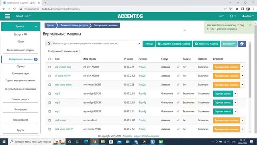Check the wg-2 row checkbox

pos(49,103)
